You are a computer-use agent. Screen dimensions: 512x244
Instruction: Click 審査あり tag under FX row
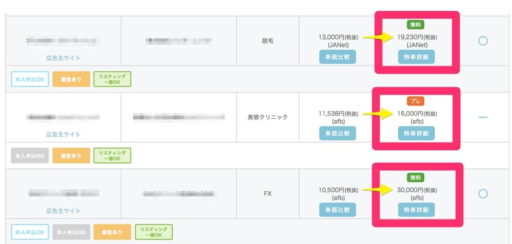[112, 232]
